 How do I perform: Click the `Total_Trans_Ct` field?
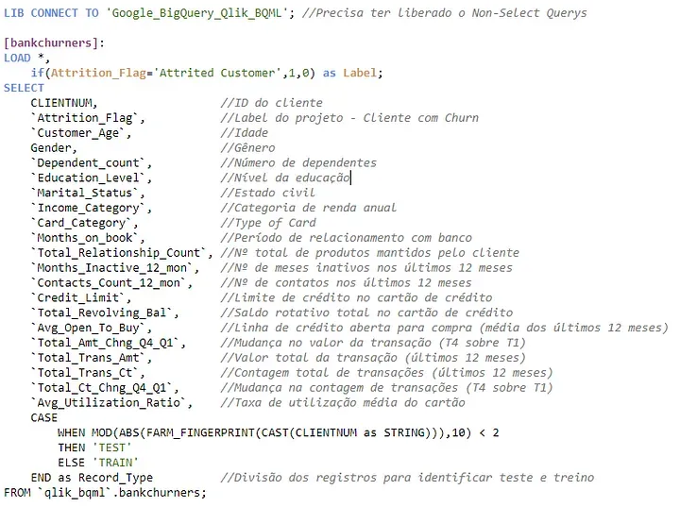88,373
